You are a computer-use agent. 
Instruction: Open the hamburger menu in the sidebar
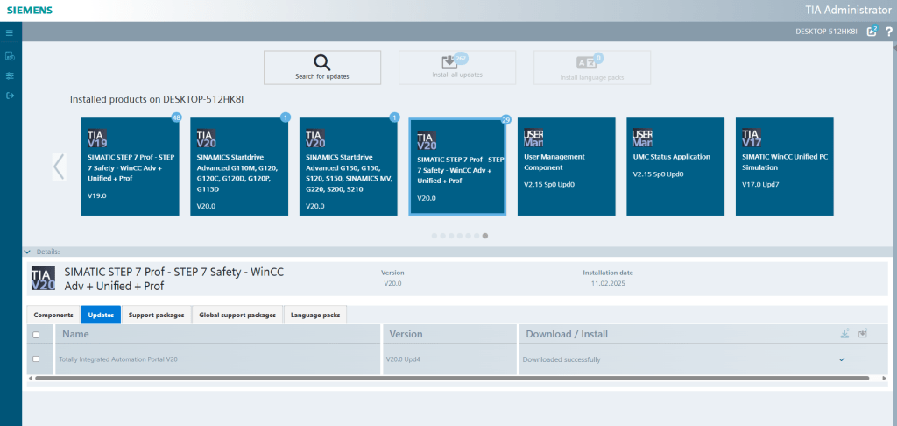(10, 32)
